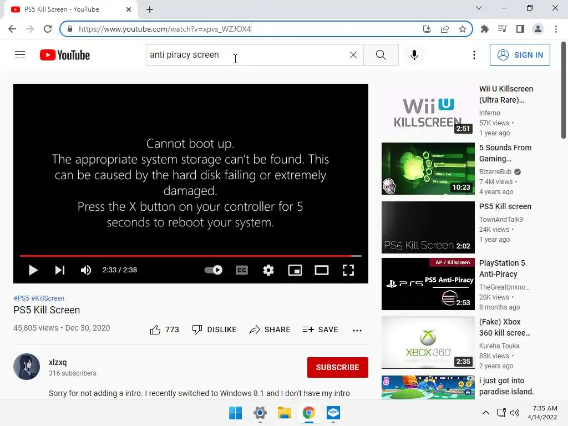Mute the video volume speaker
Viewport: 568px width, 426px height.
click(86, 270)
